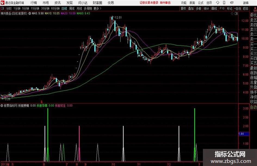Switch to 1分钟 period
Viewport: 257px width, 166px height.
point(17,8)
